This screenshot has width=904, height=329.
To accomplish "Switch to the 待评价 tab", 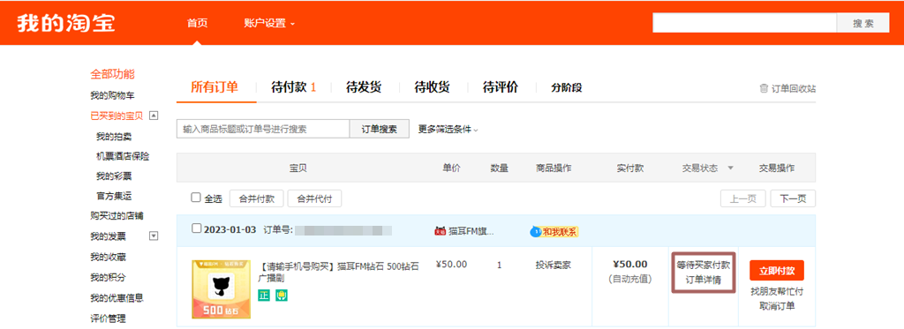I will (x=501, y=87).
